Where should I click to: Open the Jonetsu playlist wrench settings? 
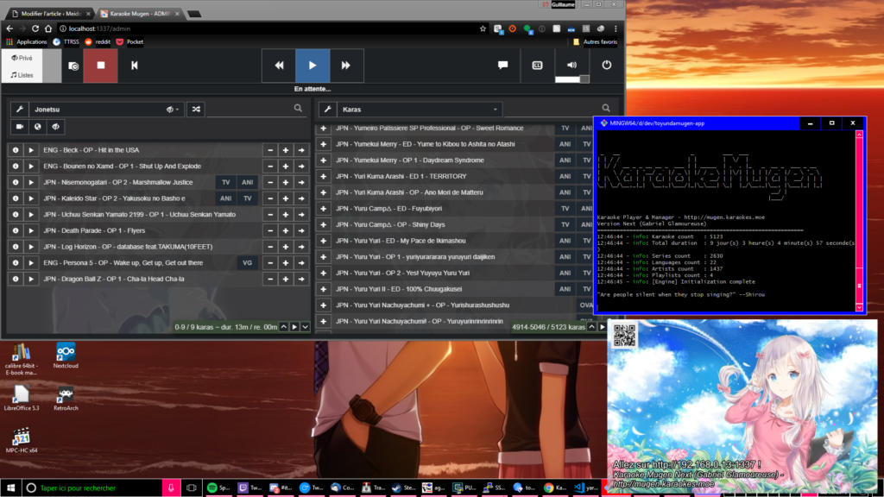pyautogui.click(x=20, y=110)
